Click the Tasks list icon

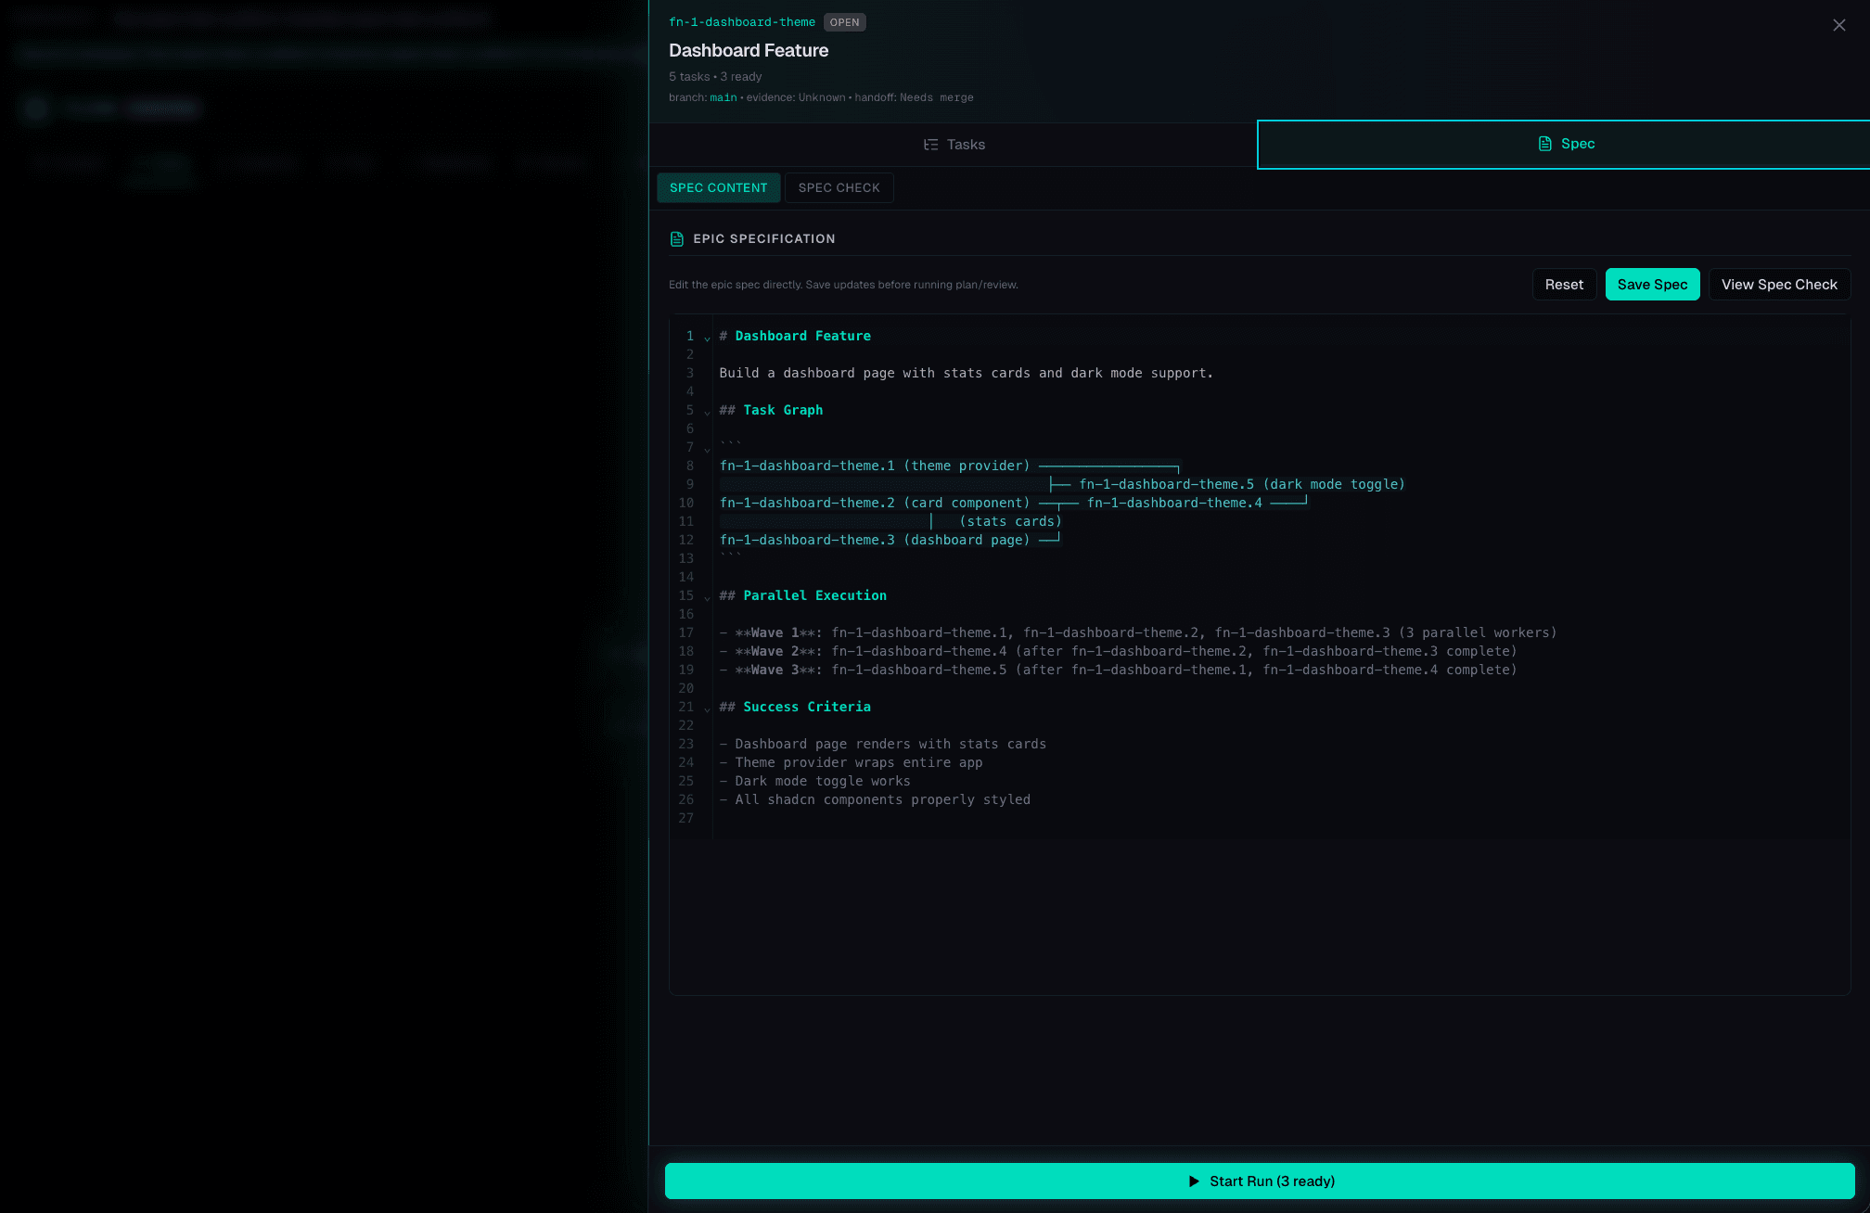tap(930, 145)
